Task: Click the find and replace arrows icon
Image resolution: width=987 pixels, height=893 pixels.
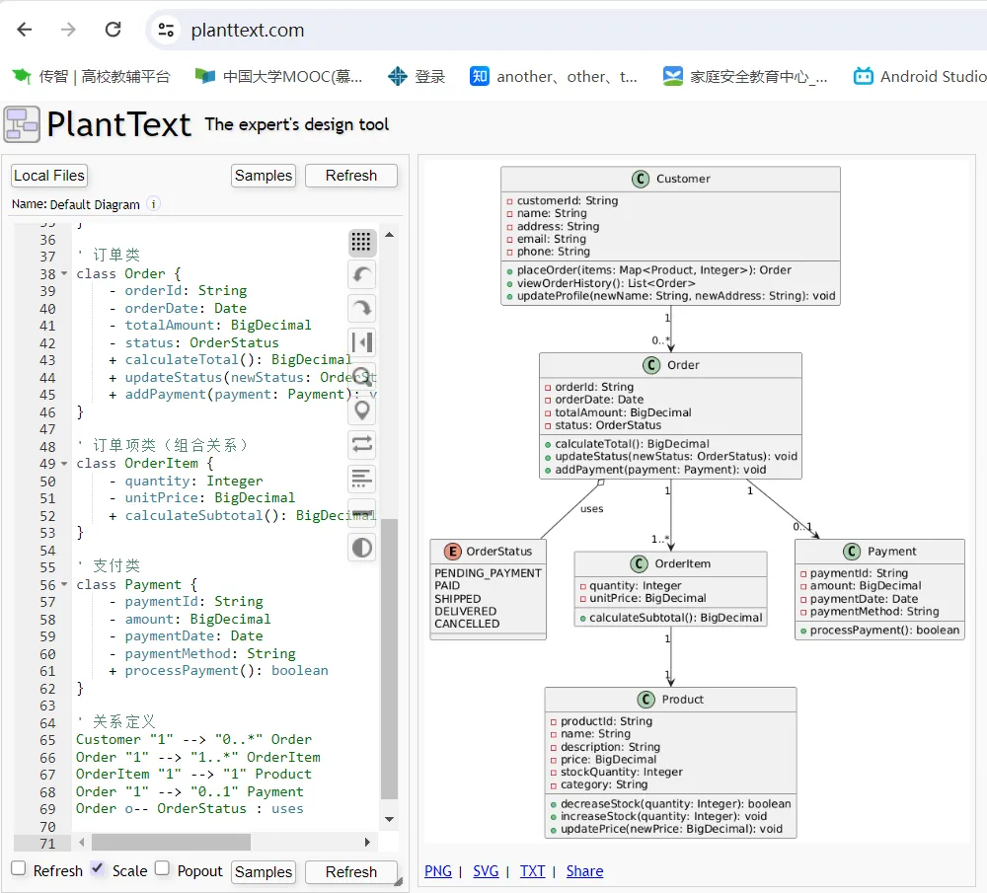Action: pos(361,444)
